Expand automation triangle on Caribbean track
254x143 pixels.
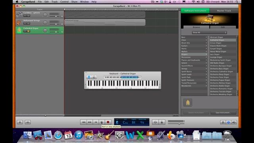click(x=62, y=17)
